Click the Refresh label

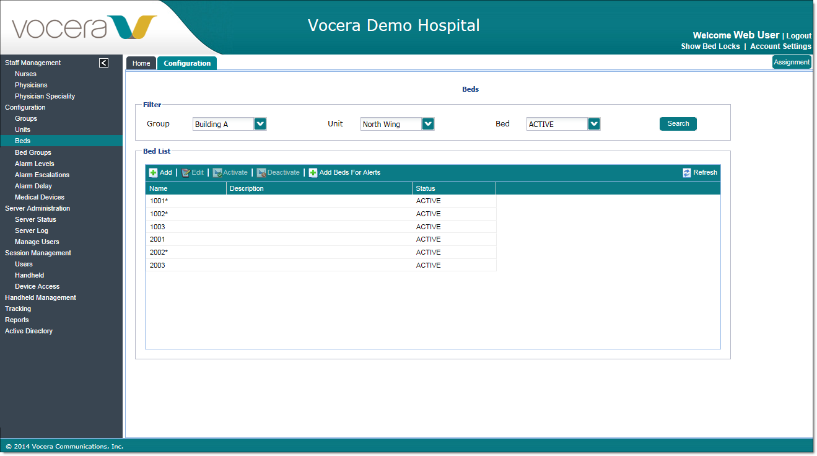[706, 173]
